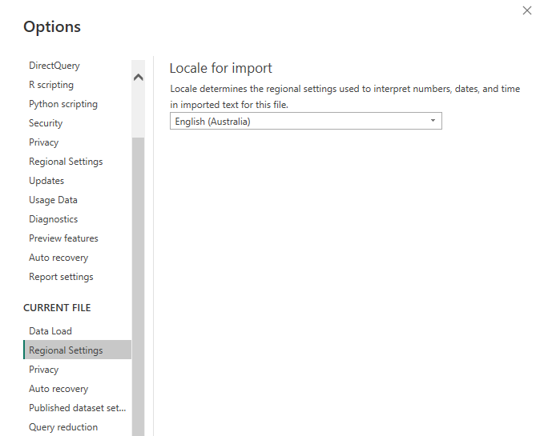Close the Options dialog
This screenshot has width=540, height=436.
coord(527,10)
